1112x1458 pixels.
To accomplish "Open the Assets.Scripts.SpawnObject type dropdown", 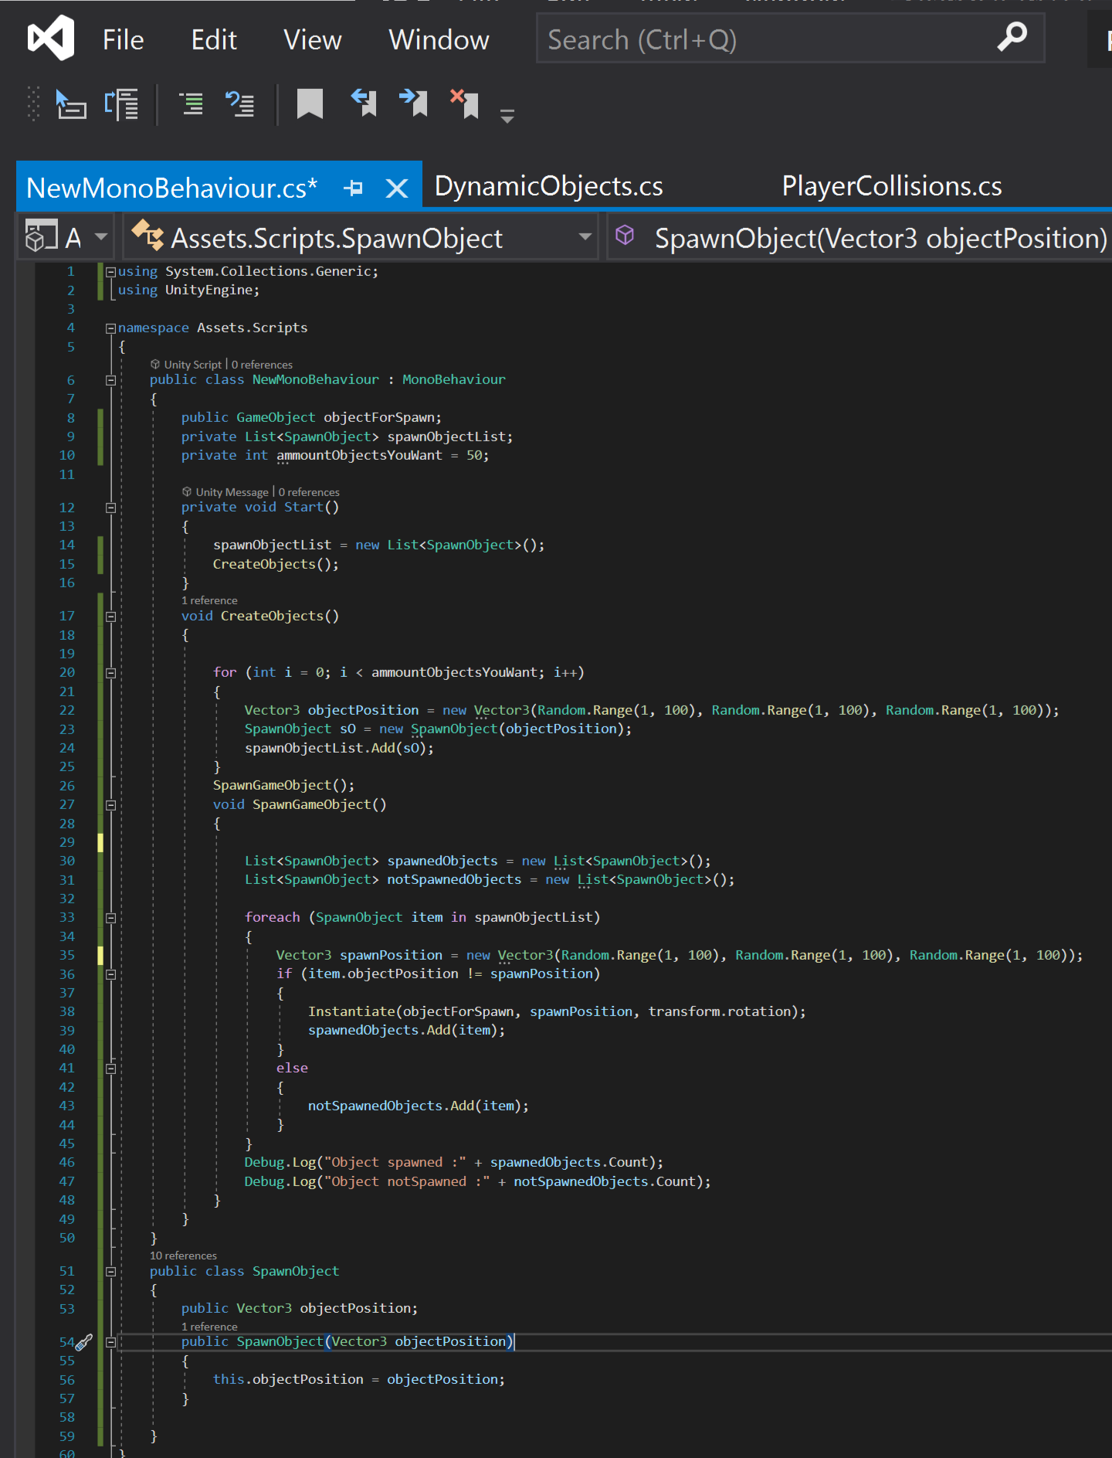I will [585, 237].
